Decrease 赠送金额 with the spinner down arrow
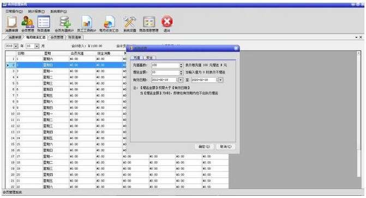The height and width of the screenshot is (198, 366). click(181, 74)
